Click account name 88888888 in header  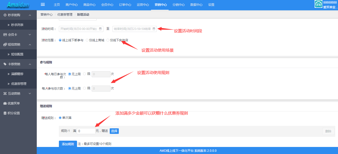(330, 2)
